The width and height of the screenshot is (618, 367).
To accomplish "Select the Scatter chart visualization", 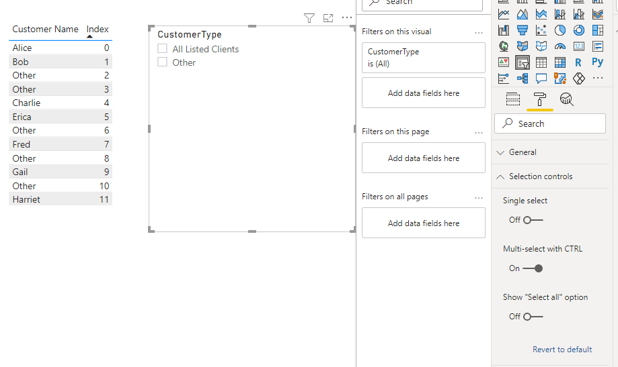I will click(541, 30).
